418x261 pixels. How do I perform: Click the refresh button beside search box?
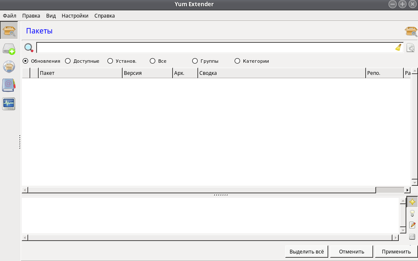pos(410,48)
